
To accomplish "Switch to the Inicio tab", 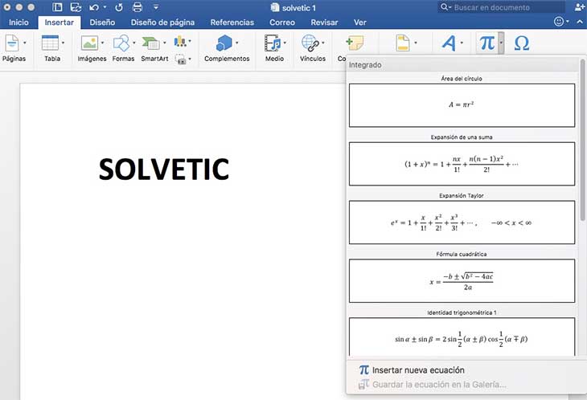I will tap(18, 22).
